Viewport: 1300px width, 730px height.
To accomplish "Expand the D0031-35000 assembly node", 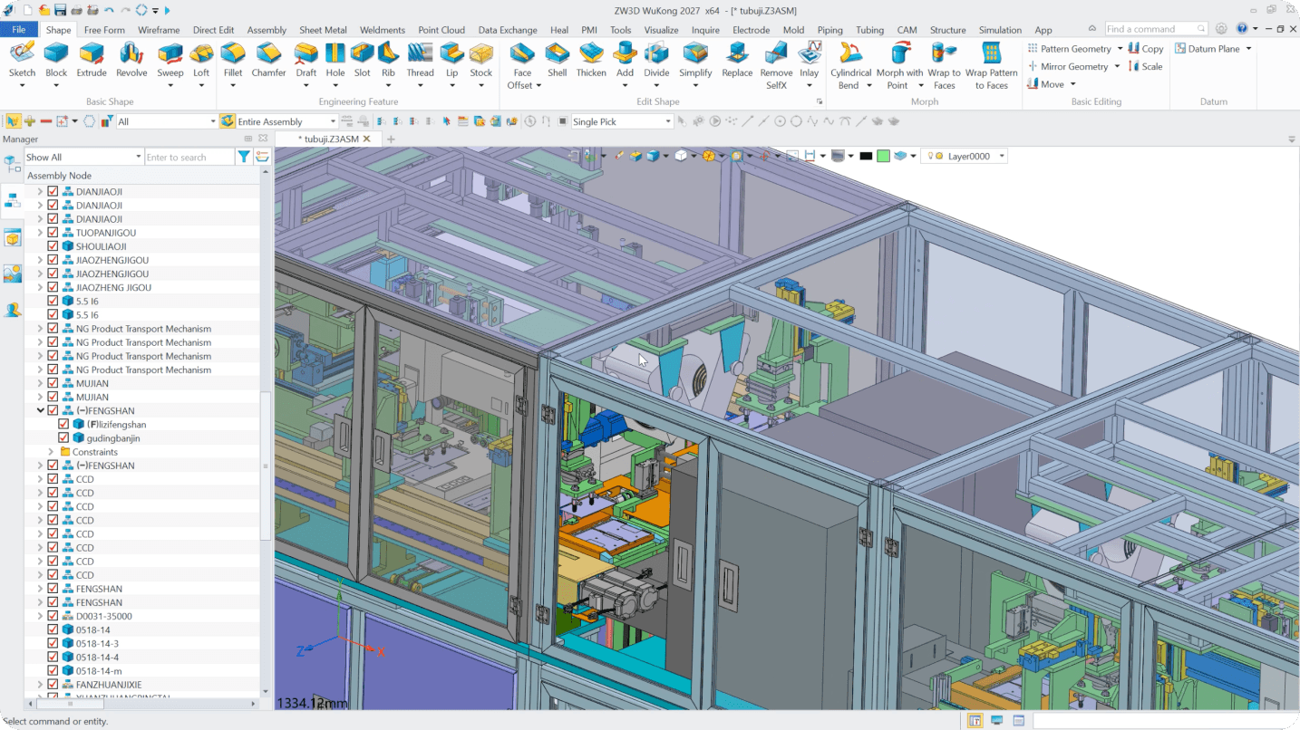I will (x=40, y=616).
